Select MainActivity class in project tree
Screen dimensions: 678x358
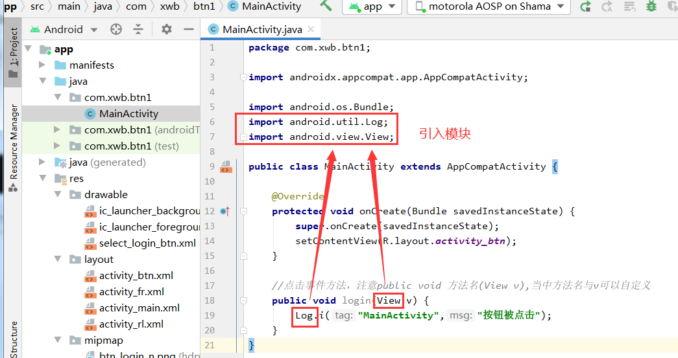111,113
